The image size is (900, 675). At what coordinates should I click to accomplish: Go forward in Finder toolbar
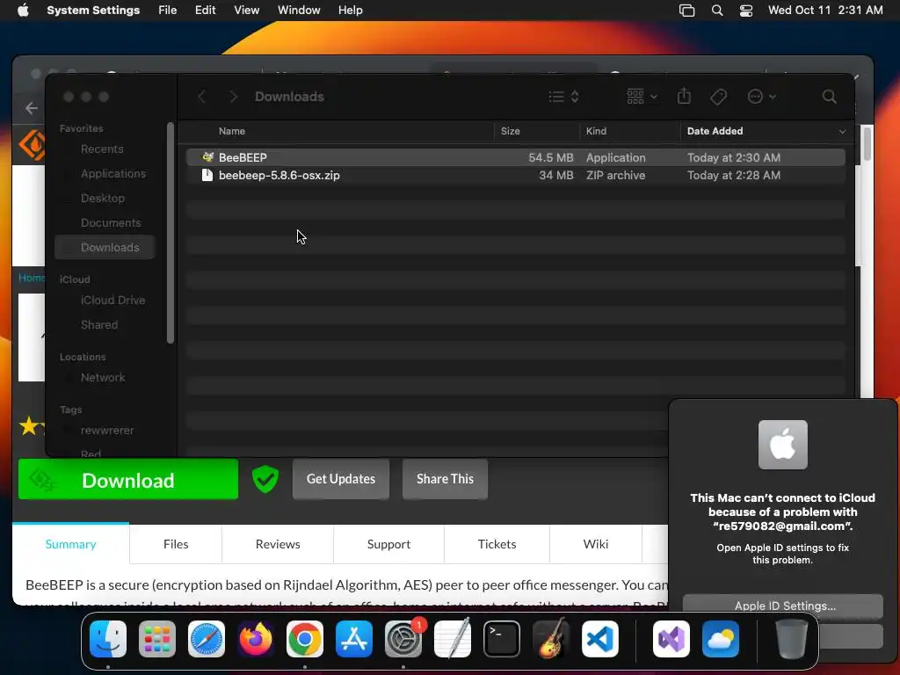(x=233, y=97)
